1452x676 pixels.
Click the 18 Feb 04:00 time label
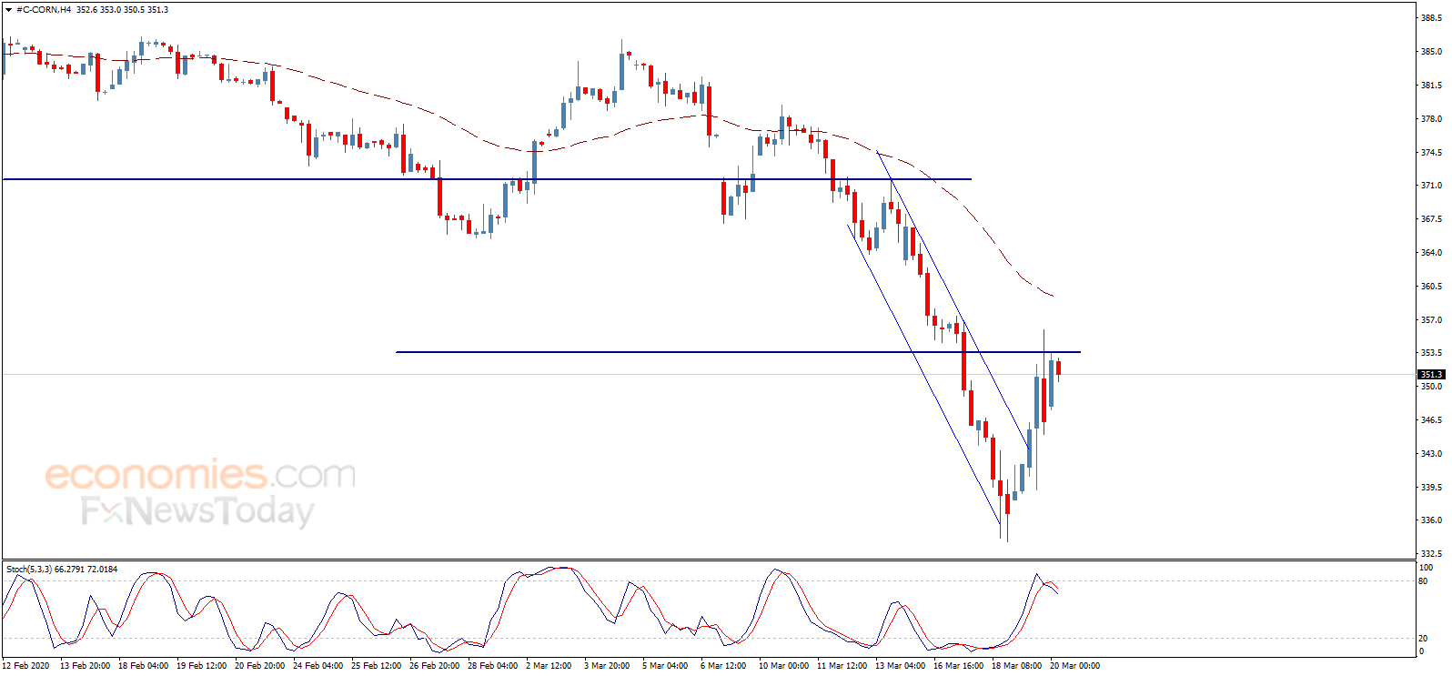(x=143, y=666)
